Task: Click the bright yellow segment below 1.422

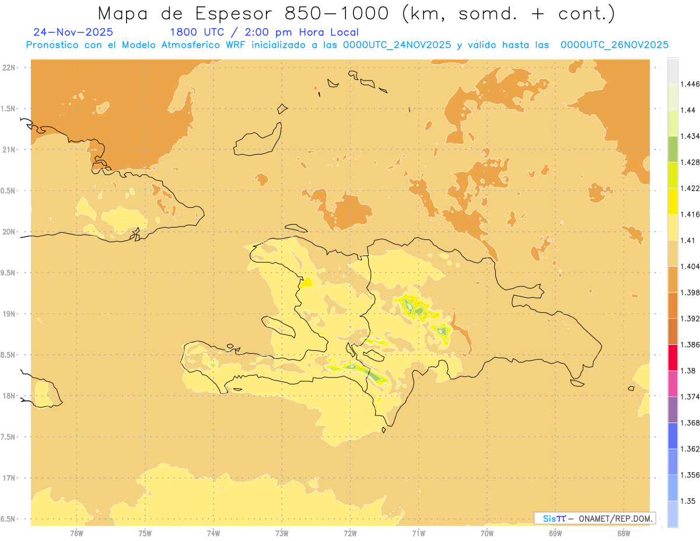Action: pos(673,201)
